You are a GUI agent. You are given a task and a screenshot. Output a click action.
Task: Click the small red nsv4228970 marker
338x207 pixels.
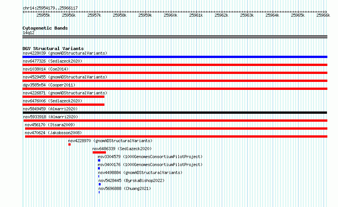[x=69, y=144]
